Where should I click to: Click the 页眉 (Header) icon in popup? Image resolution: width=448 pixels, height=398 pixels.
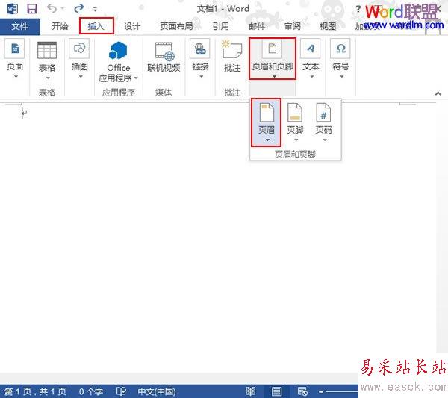[267, 113]
